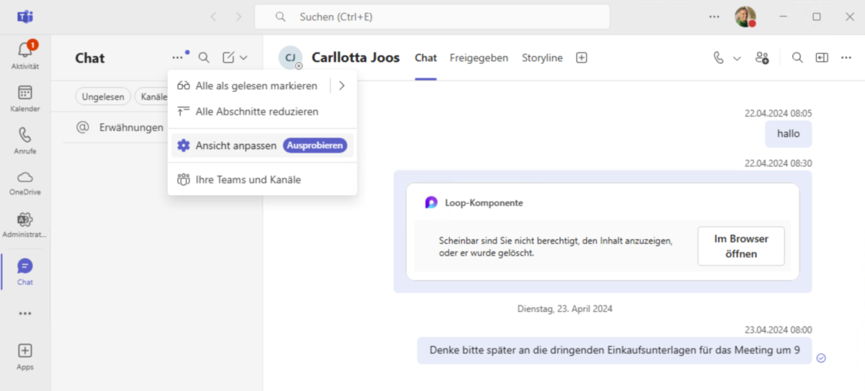
Task: Click the Dienstag, 23. April 2024 separator
Action: [565, 309]
